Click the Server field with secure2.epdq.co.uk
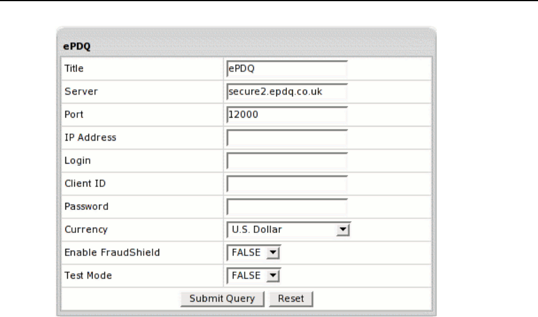Screen dimensions: 538x317 (x=287, y=92)
